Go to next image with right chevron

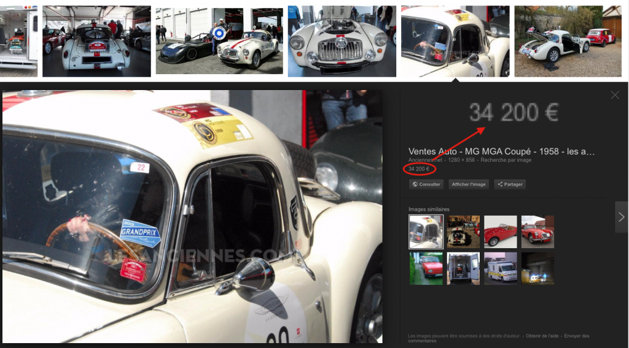coord(622,217)
